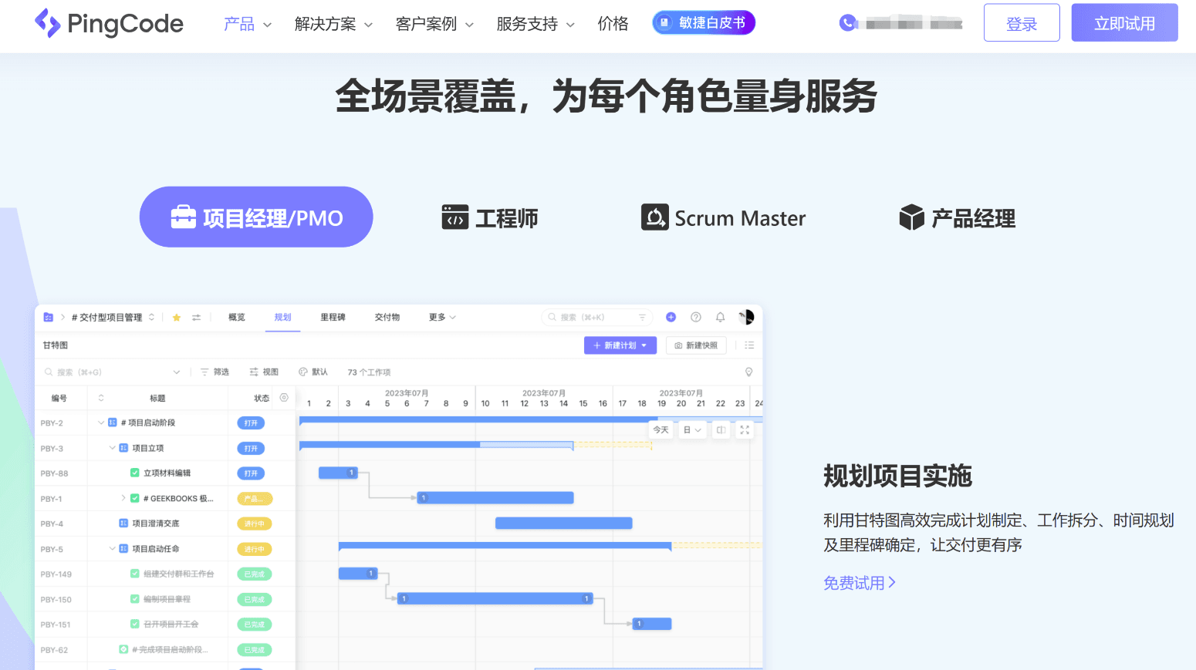Open the user avatar
This screenshot has height=670, width=1196.
746,317
